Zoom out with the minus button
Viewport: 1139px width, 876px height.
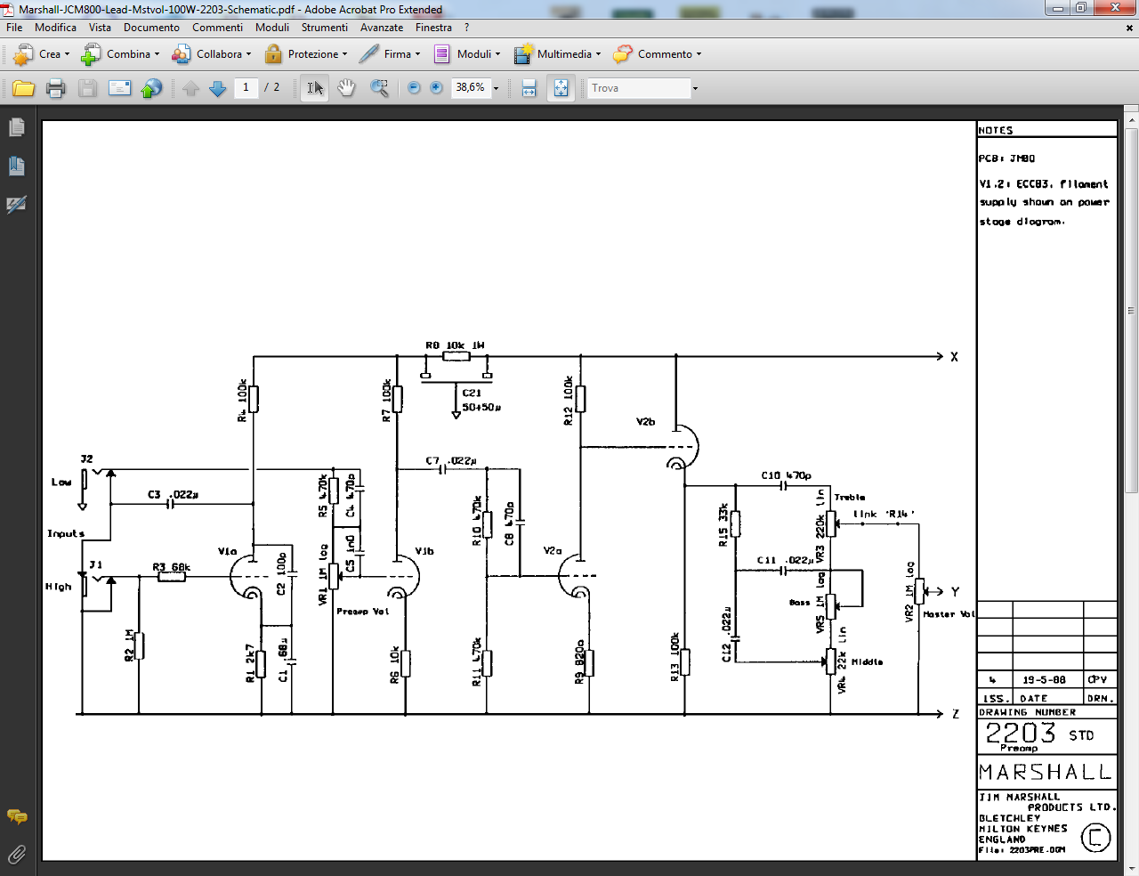(414, 88)
